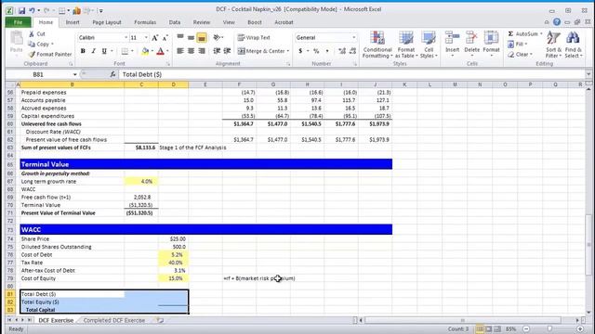Apply Comma Style format
The image size is (595, 334).
tap(327, 51)
